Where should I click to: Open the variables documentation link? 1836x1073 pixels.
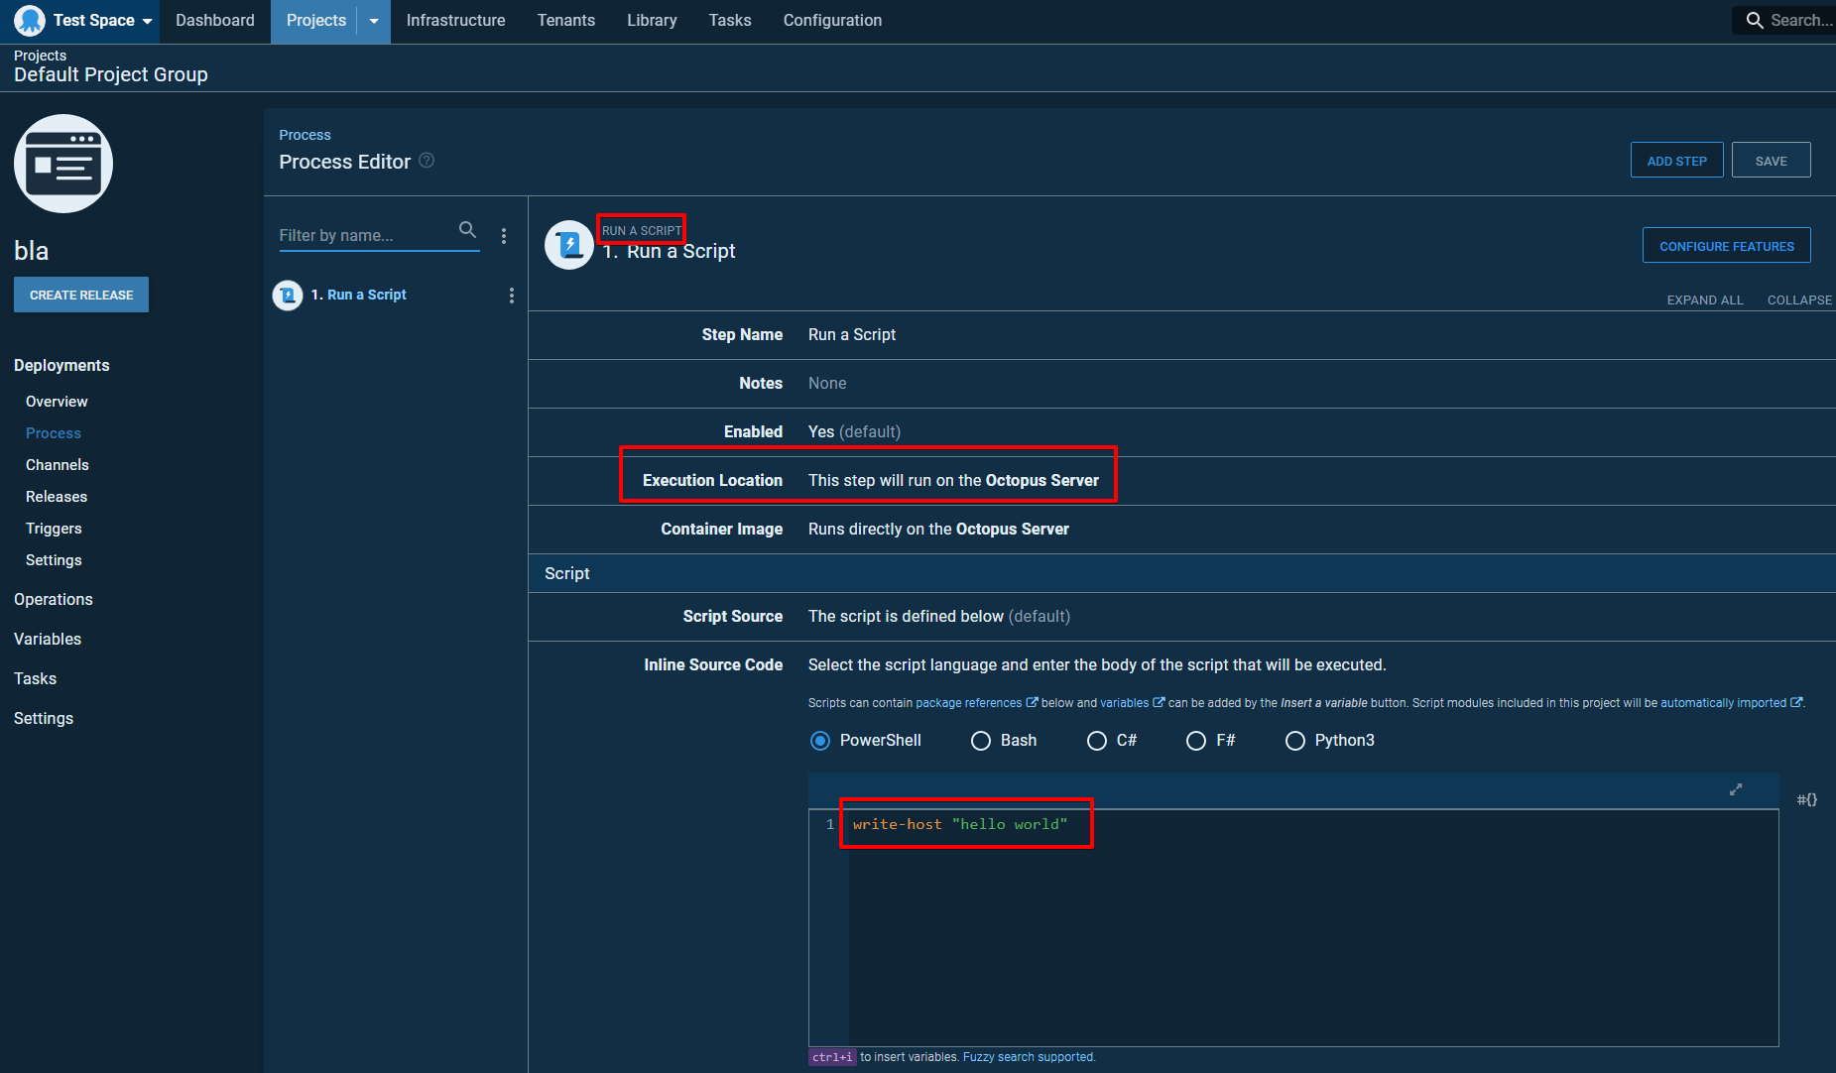tap(1132, 703)
